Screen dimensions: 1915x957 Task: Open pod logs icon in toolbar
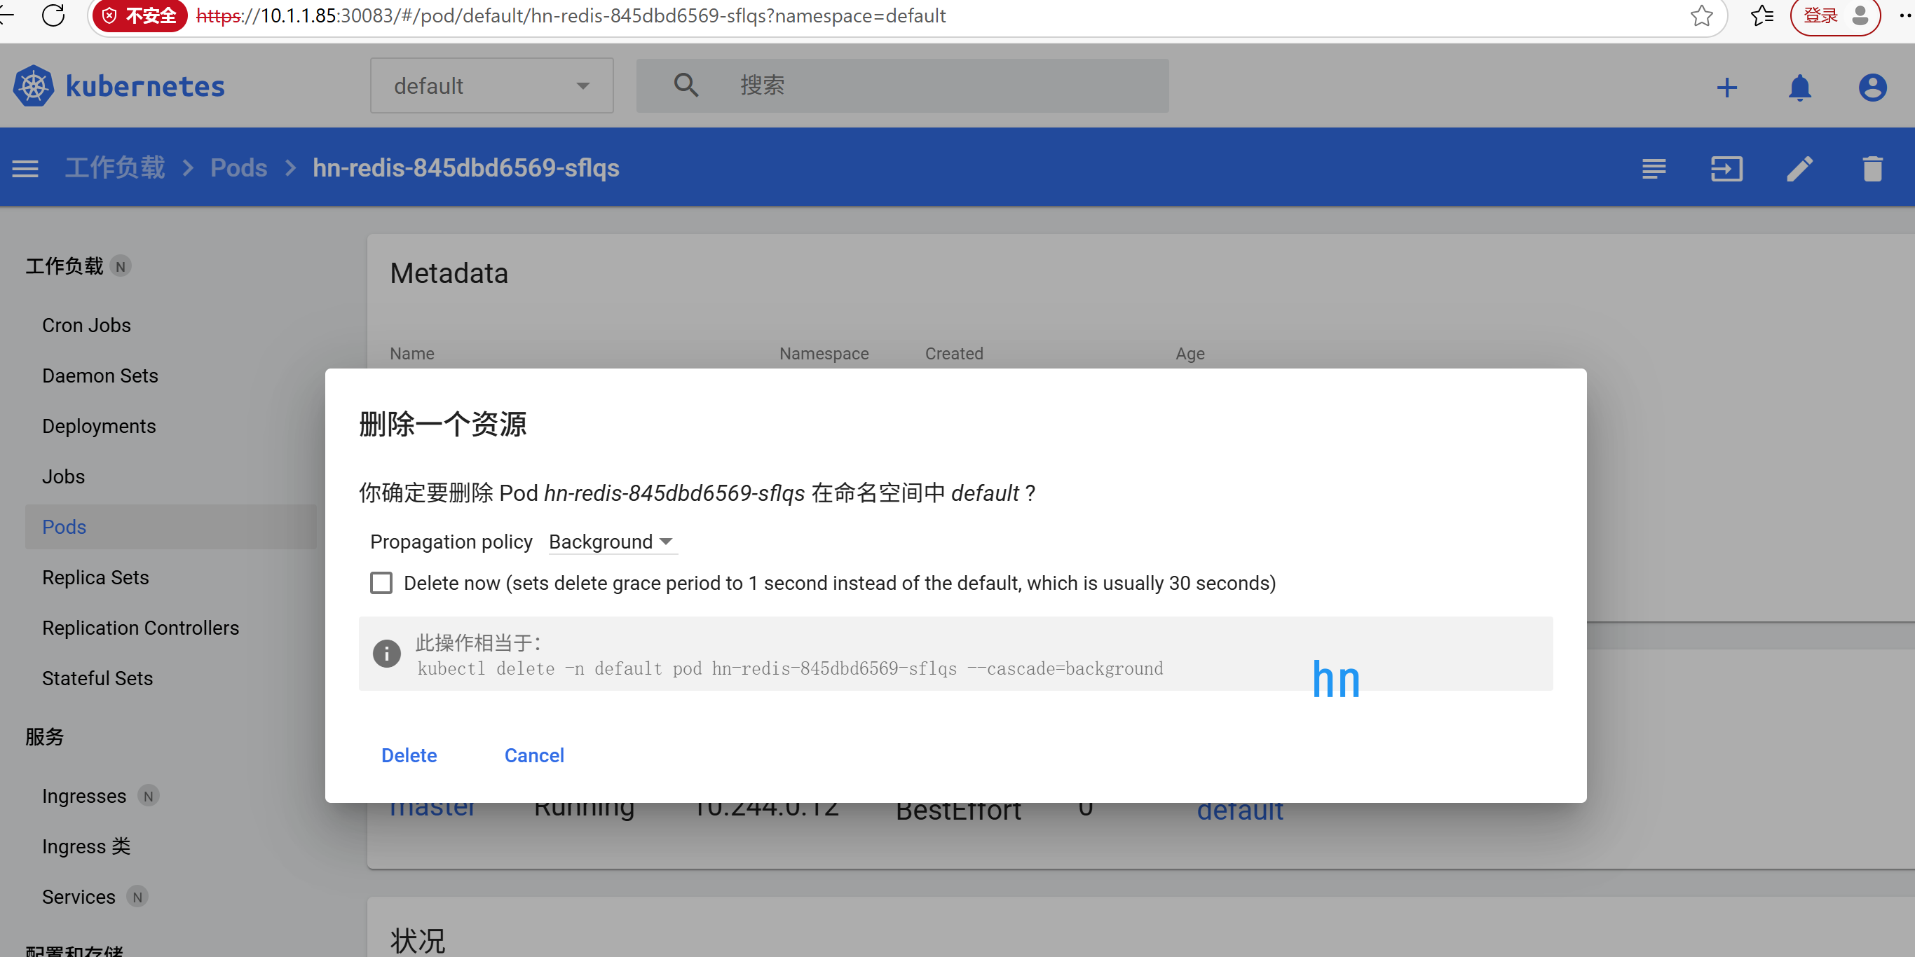(1654, 169)
